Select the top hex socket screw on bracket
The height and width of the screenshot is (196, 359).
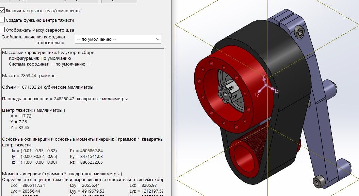coord(300,33)
